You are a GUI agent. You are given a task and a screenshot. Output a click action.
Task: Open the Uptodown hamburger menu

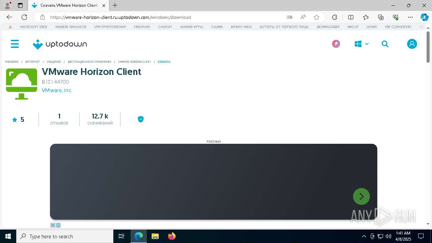(x=15, y=44)
